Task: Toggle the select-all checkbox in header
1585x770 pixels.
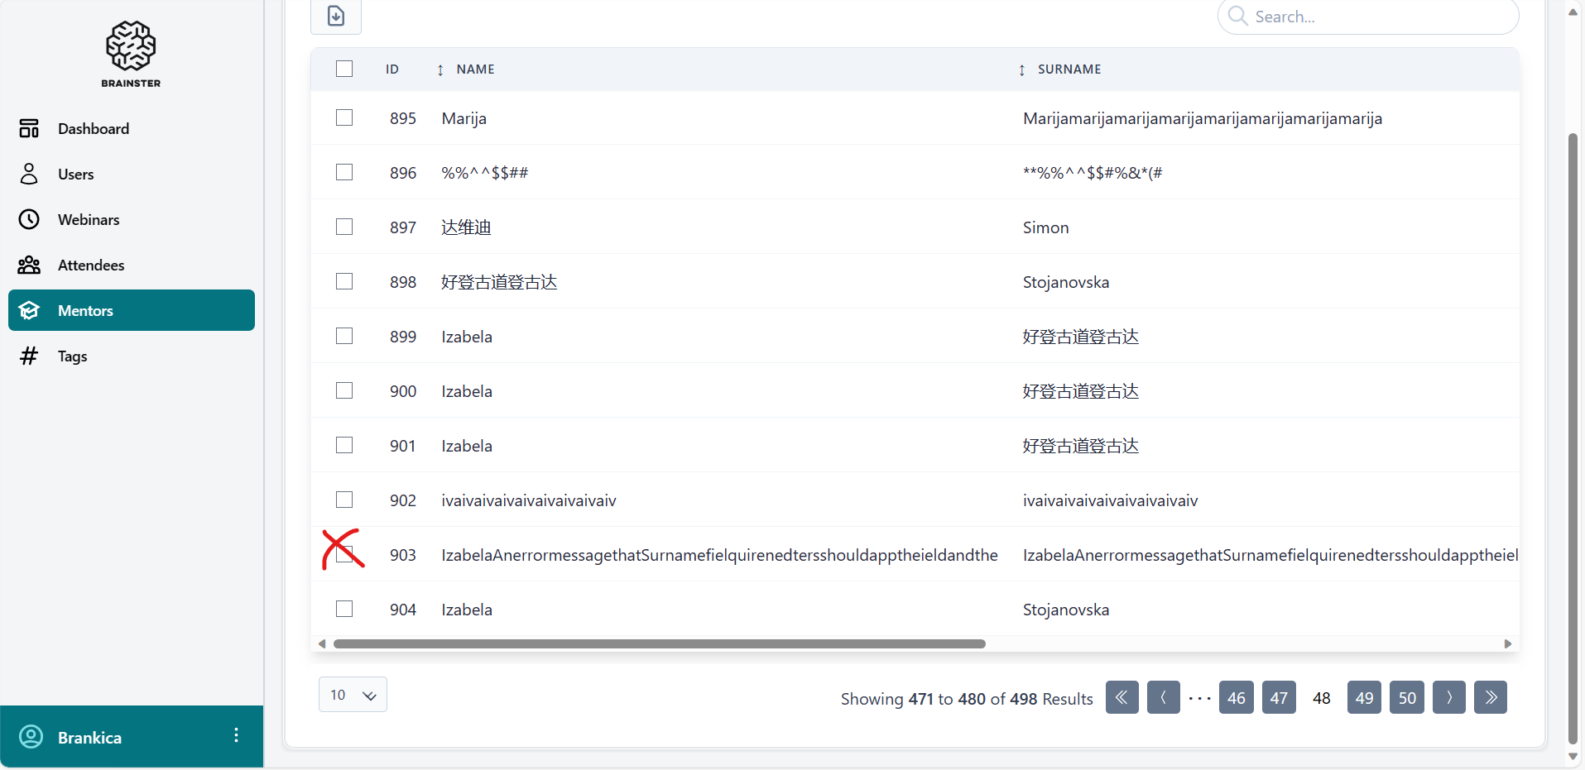Action: (x=344, y=69)
